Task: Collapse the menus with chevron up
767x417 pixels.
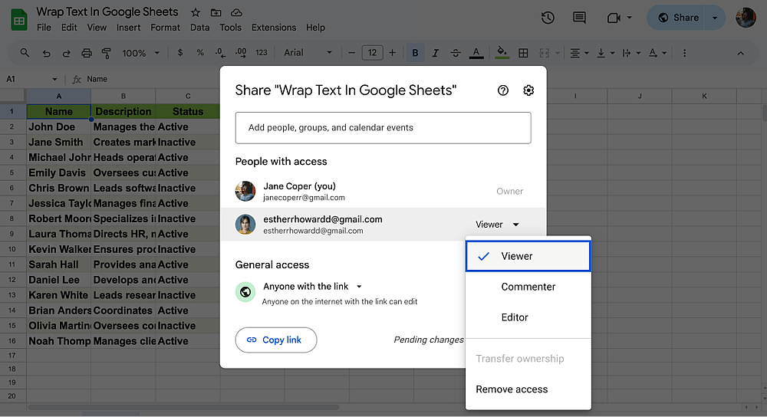Action: tap(741, 54)
